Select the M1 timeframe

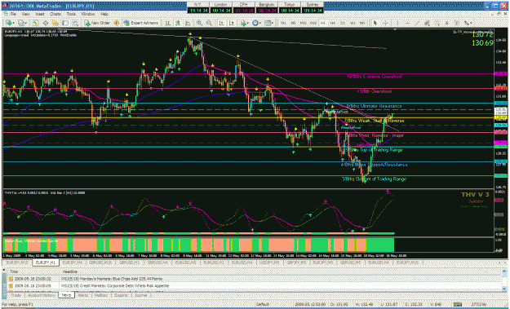click(284, 23)
